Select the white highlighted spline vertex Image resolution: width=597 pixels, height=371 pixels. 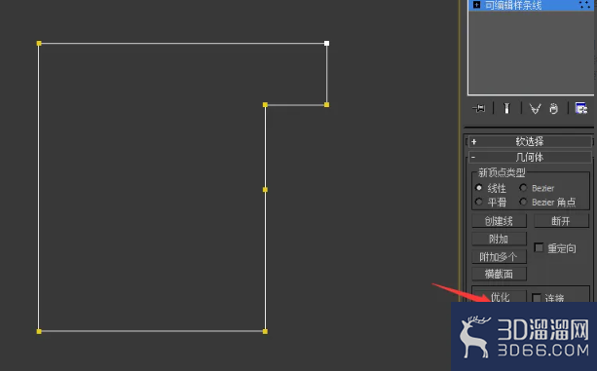click(326, 44)
